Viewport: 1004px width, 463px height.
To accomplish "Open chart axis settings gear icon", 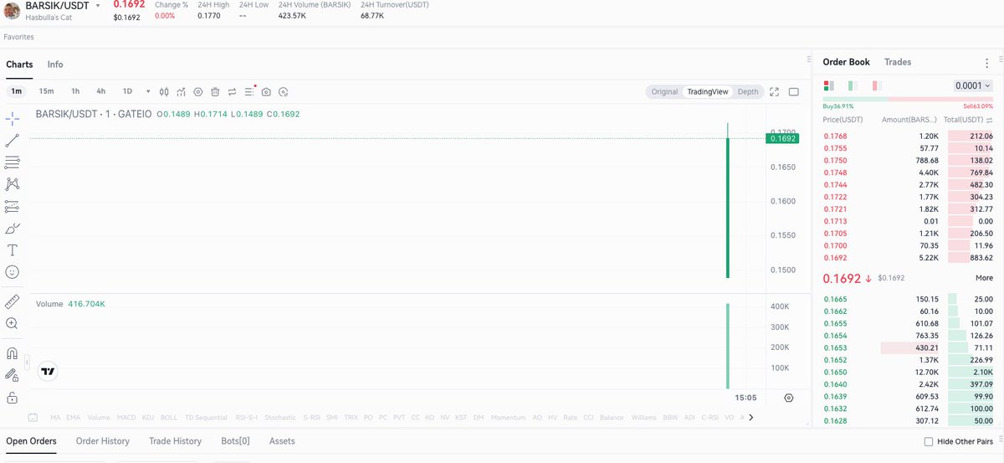I will click(789, 398).
